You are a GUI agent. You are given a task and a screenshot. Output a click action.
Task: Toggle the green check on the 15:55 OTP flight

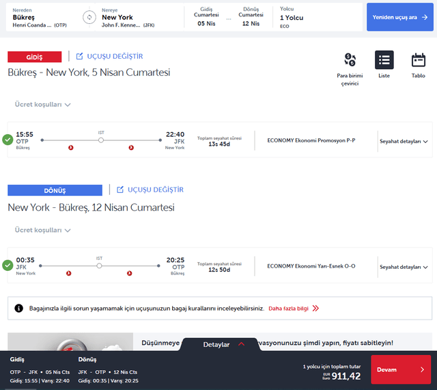click(8, 140)
